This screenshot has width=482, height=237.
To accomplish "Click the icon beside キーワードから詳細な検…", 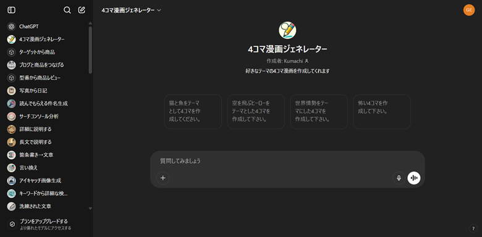I will click(x=11, y=193).
